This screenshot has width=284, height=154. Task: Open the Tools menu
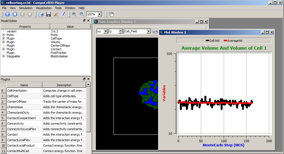pos(58,8)
